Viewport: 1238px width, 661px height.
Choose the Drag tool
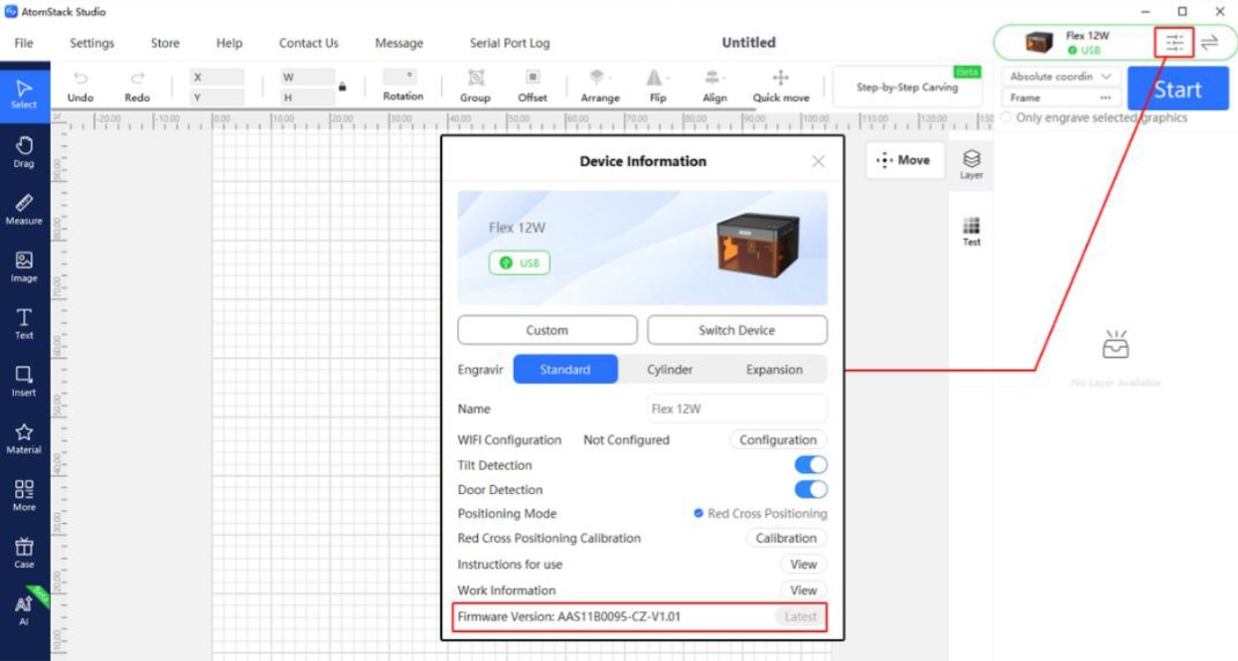pyautogui.click(x=24, y=151)
